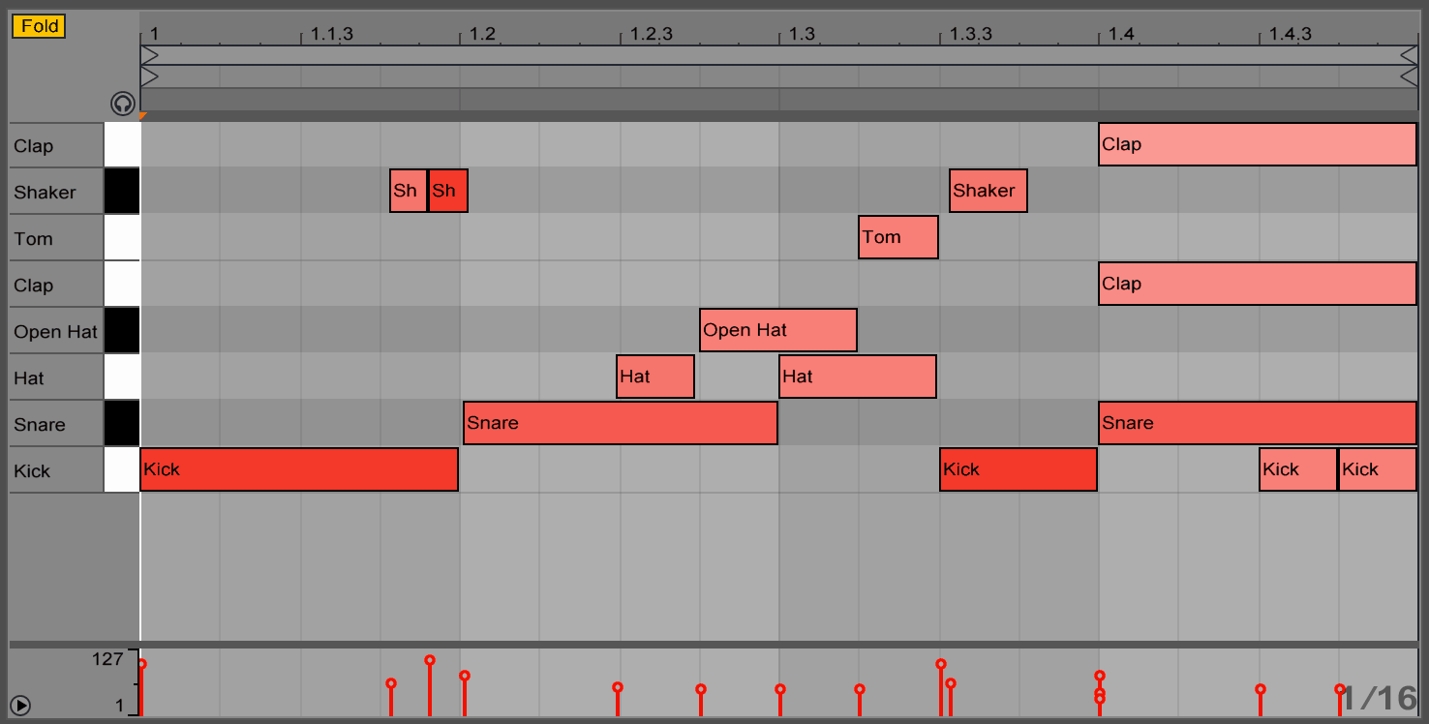Click piano key of Clap row above Shaker
Image resolution: width=1429 pixels, height=724 pixels.
pos(122,145)
